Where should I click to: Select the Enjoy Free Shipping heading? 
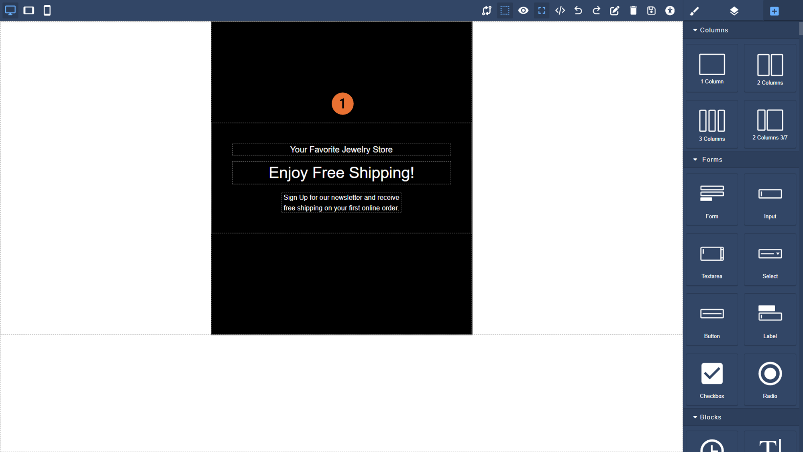(x=341, y=173)
